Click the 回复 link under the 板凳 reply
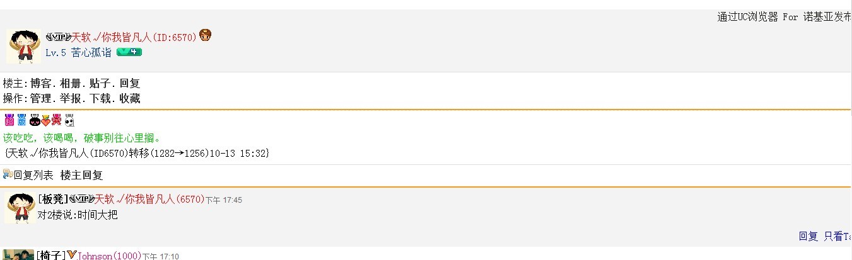Viewport: 852px width, 260px height. [808, 236]
